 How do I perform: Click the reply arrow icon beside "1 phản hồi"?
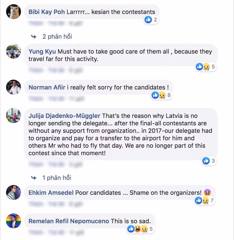pyautogui.click(x=33, y=177)
